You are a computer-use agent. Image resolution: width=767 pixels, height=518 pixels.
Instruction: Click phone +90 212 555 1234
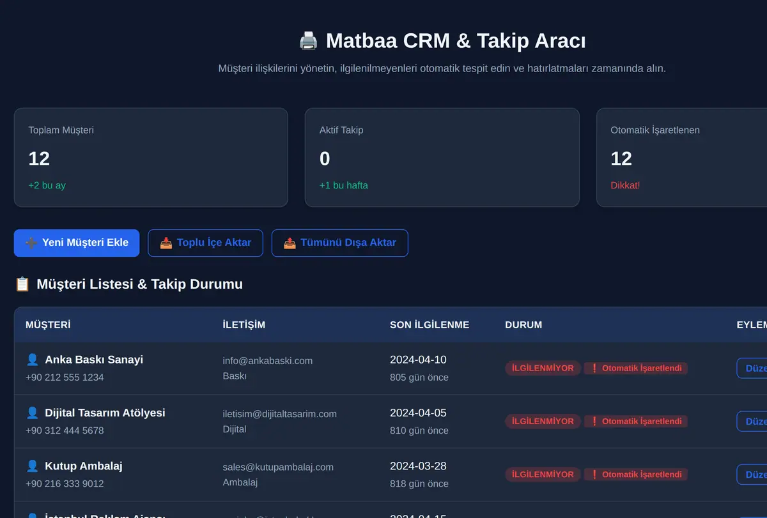click(x=65, y=377)
